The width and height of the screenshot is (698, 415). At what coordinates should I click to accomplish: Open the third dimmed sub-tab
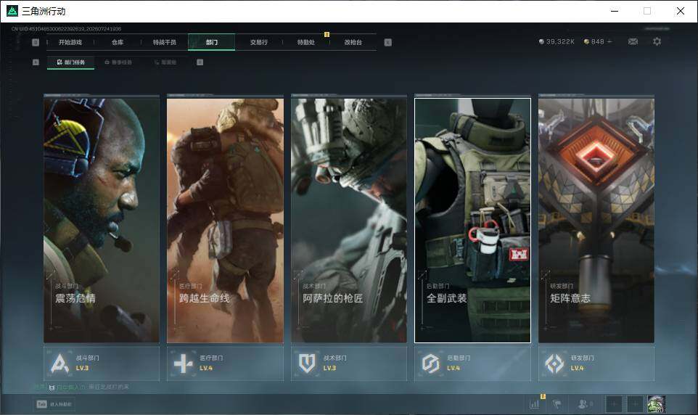(165, 62)
